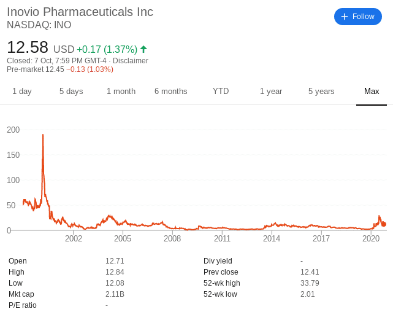
Task: Click the 2020 label on x-axis
Action: click(x=371, y=238)
